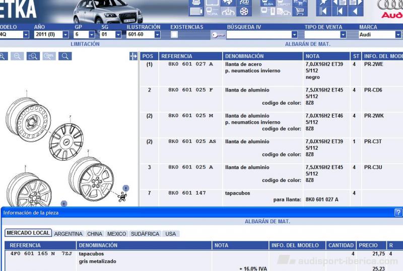The height and width of the screenshot is (271, 403).
Task: Toggle the Existencias checkbox
Action: [174, 34]
